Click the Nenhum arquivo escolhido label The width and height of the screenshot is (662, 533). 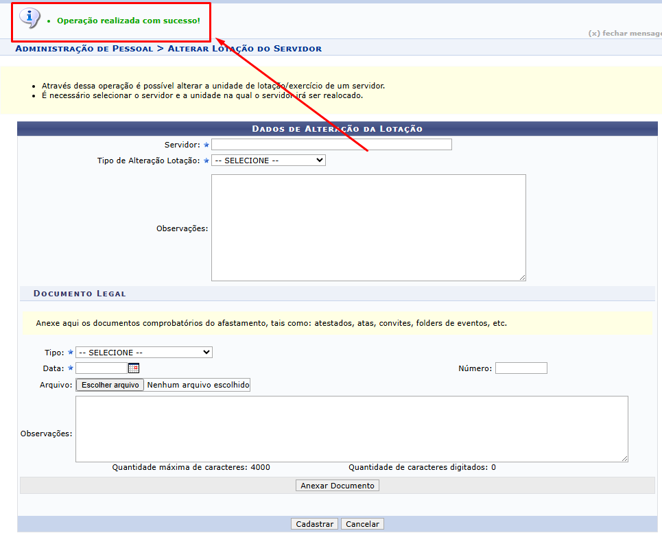(x=198, y=386)
